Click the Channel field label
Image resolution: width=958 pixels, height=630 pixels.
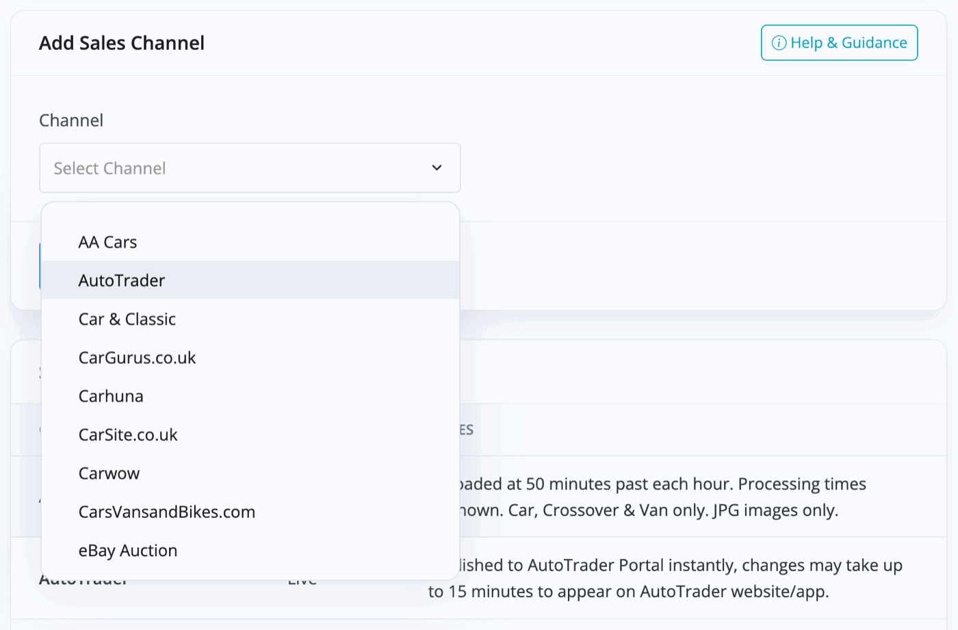pos(71,120)
